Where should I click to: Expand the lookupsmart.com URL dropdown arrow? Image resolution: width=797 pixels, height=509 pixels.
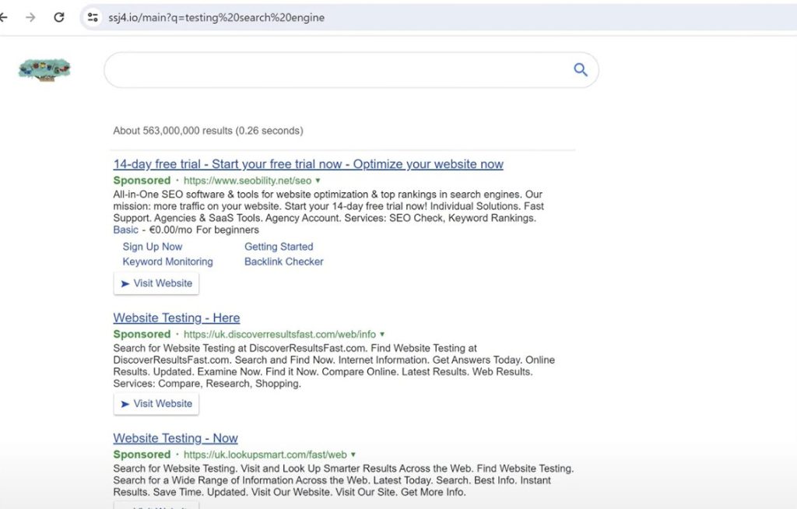click(353, 455)
